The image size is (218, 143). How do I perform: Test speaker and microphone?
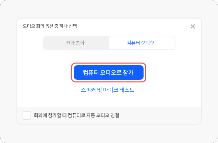coord(108,90)
